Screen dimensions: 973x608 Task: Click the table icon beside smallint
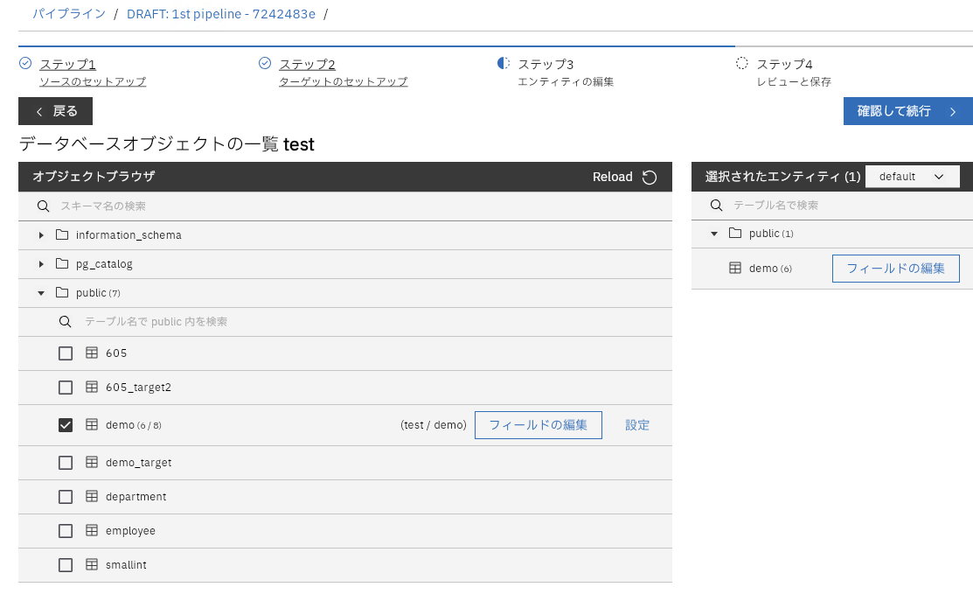tap(91, 565)
